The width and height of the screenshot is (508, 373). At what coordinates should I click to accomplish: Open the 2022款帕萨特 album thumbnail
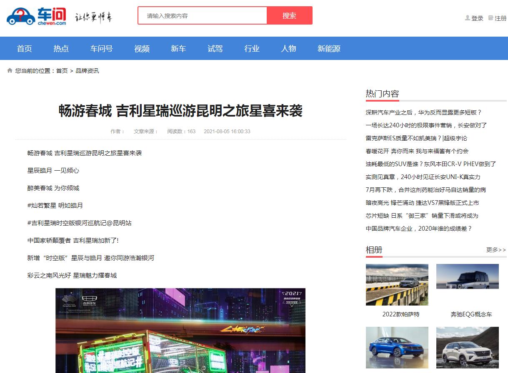[397, 285]
